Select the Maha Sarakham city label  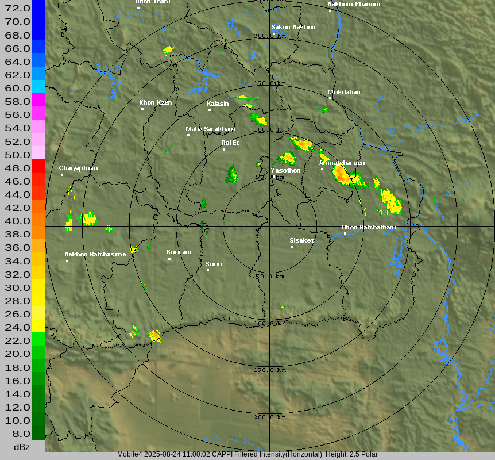coord(210,129)
